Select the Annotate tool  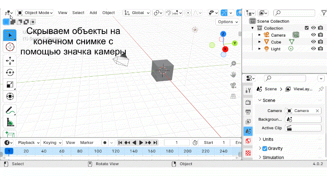(10, 111)
